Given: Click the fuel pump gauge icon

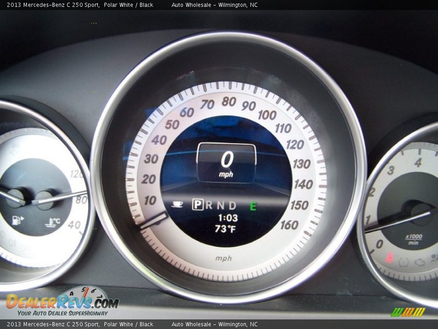Looking at the screenshot, I should click(x=18, y=220).
